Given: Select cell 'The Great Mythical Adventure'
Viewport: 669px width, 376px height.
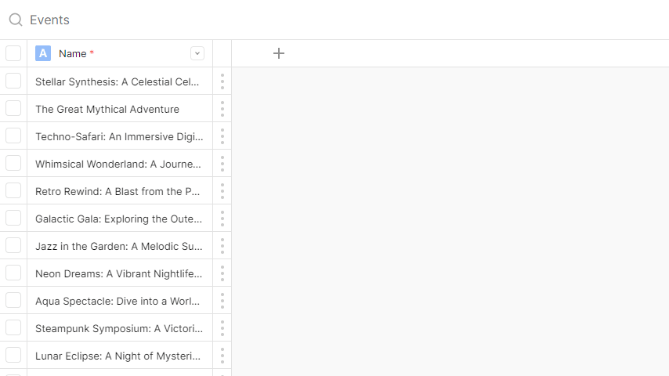Looking at the screenshot, I should click(x=120, y=109).
